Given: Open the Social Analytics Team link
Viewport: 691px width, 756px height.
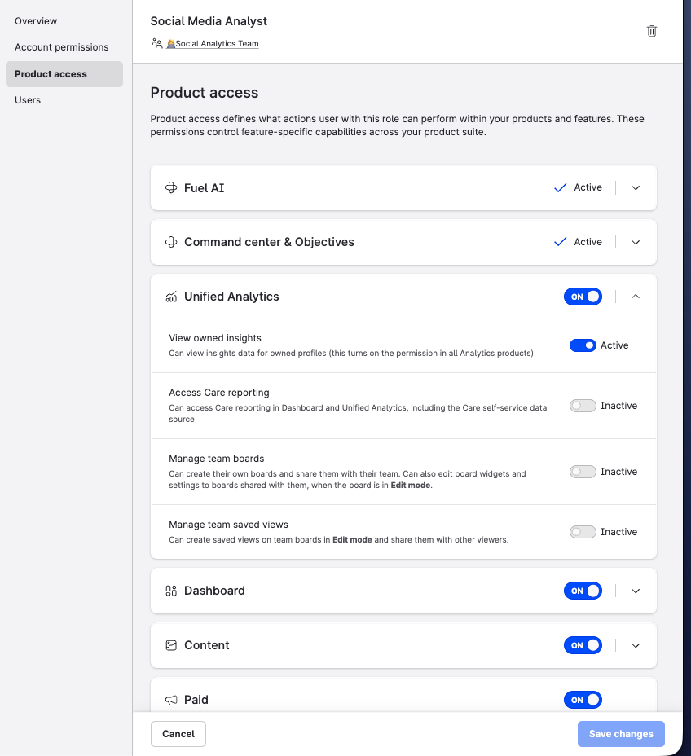Looking at the screenshot, I should [213, 43].
